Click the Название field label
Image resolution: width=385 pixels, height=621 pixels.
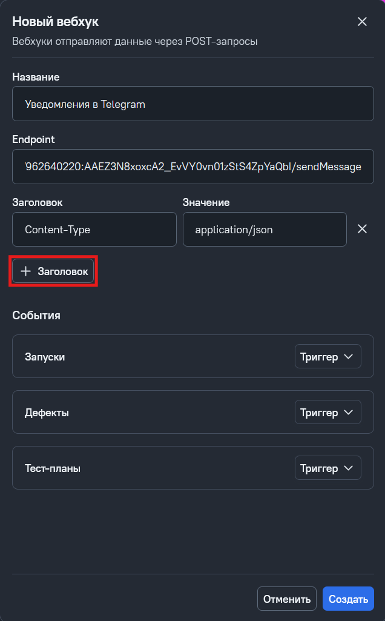pyautogui.click(x=36, y=77)
